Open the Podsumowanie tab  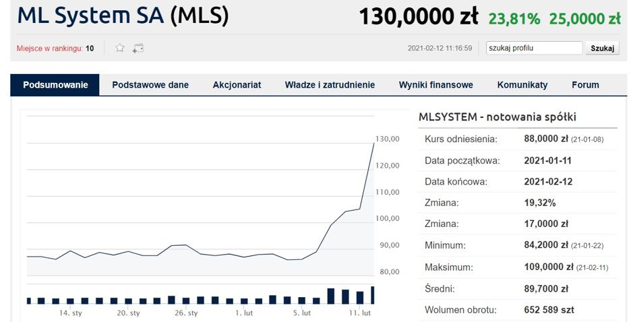(55, 85)
